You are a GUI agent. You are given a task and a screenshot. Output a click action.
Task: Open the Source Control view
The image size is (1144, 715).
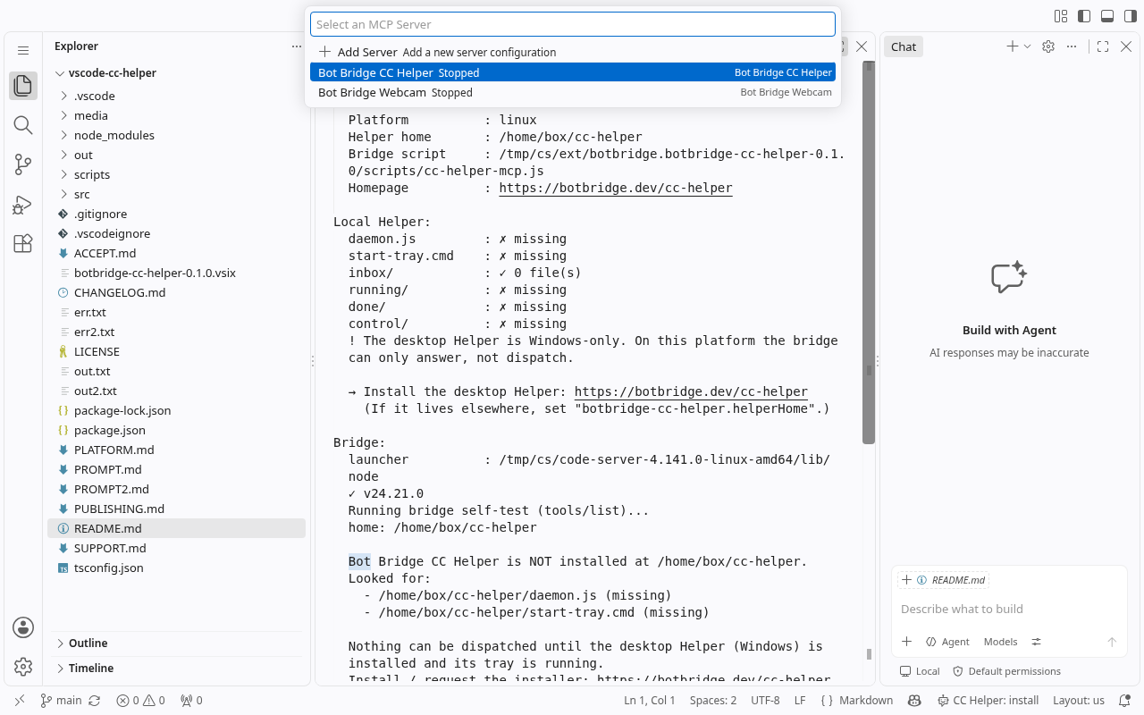[23, 164]
